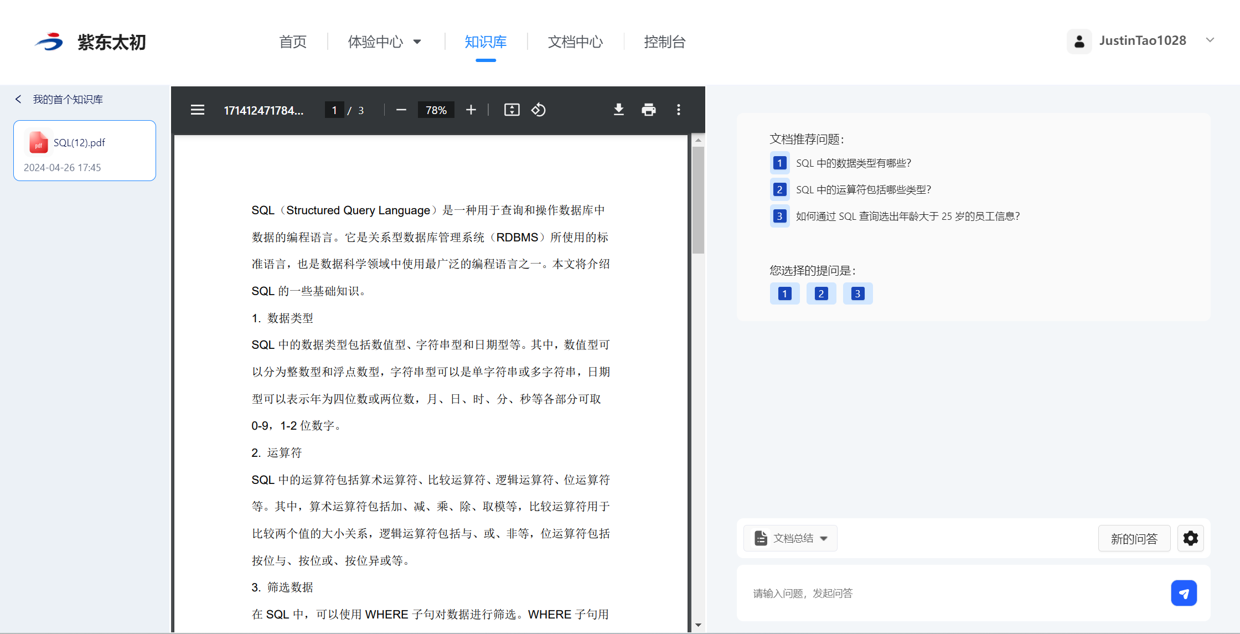This screenshot has height=634, width=1240.
Task: Click the PDF filename 171412471784...
Action: pos(263,111)
